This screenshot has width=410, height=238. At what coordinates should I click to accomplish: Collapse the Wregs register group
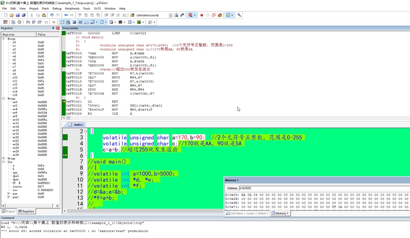(3, 99)
